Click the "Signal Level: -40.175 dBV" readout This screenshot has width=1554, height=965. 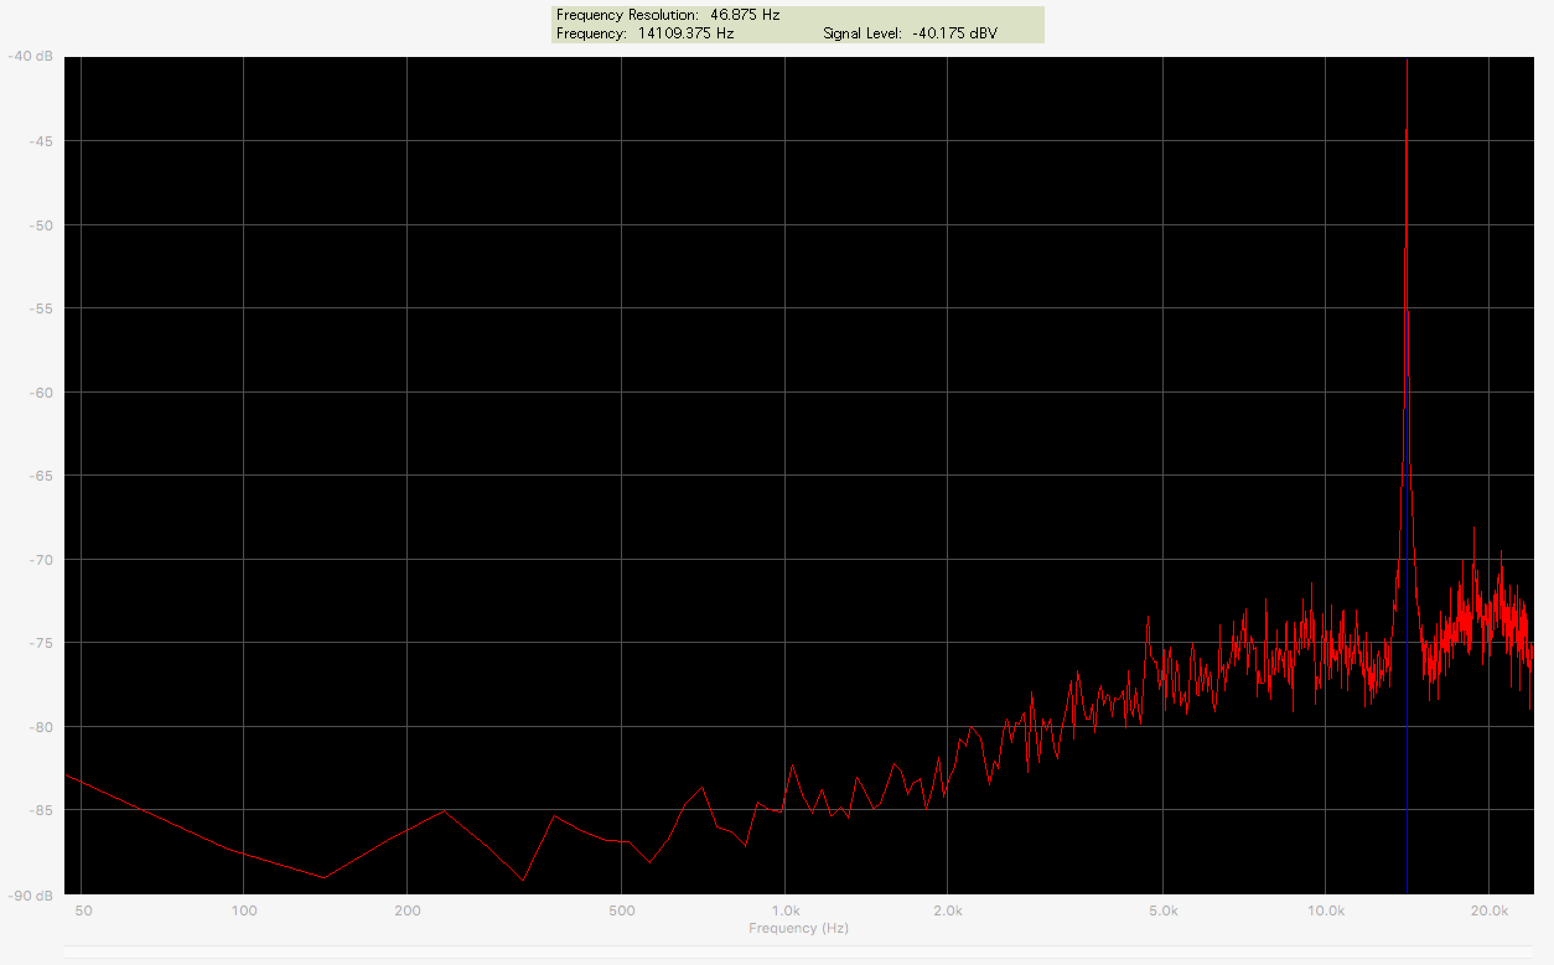(910, 33)
